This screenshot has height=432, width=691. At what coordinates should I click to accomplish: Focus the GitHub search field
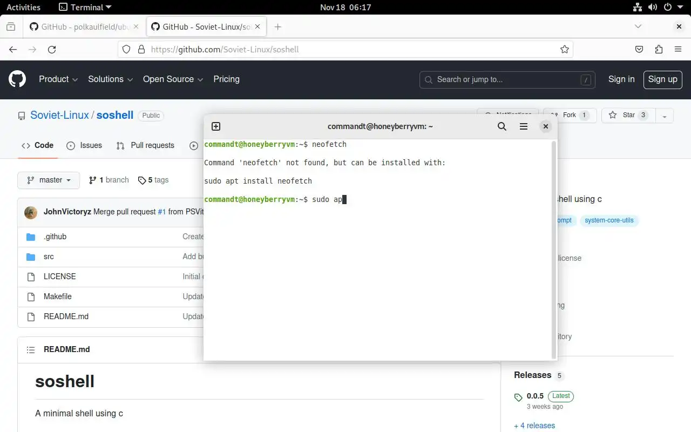coord(507,79)
